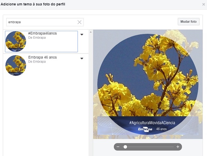Zoom out with the minus icon
Screen dimensions: 207x156
coord(118,147)
